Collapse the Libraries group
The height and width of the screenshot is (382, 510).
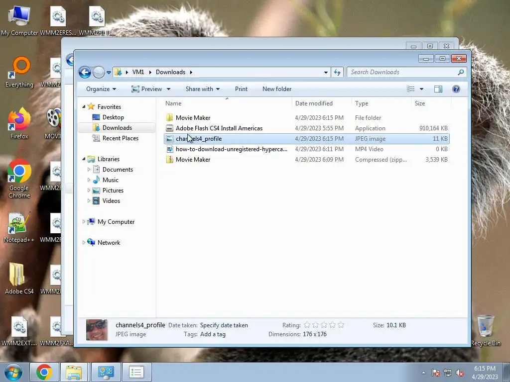coord(84,159)
